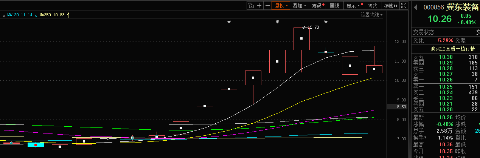
Task: Select the 画线 drawing tool menu
Action: (x=334, y=6)
